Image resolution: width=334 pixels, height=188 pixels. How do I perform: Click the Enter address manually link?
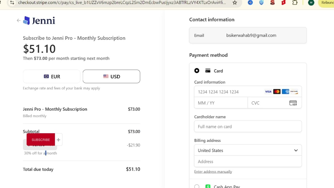(213, 172)
